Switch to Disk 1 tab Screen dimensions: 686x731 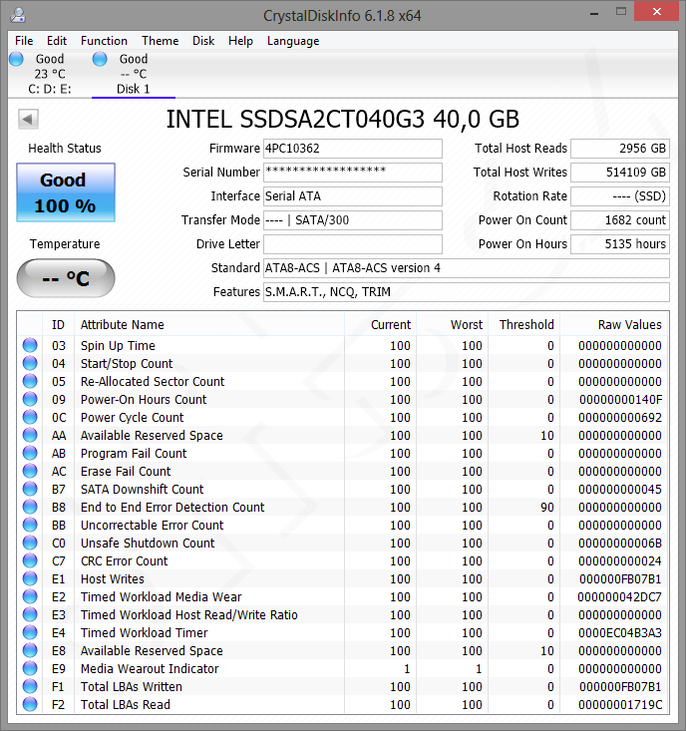134,74
